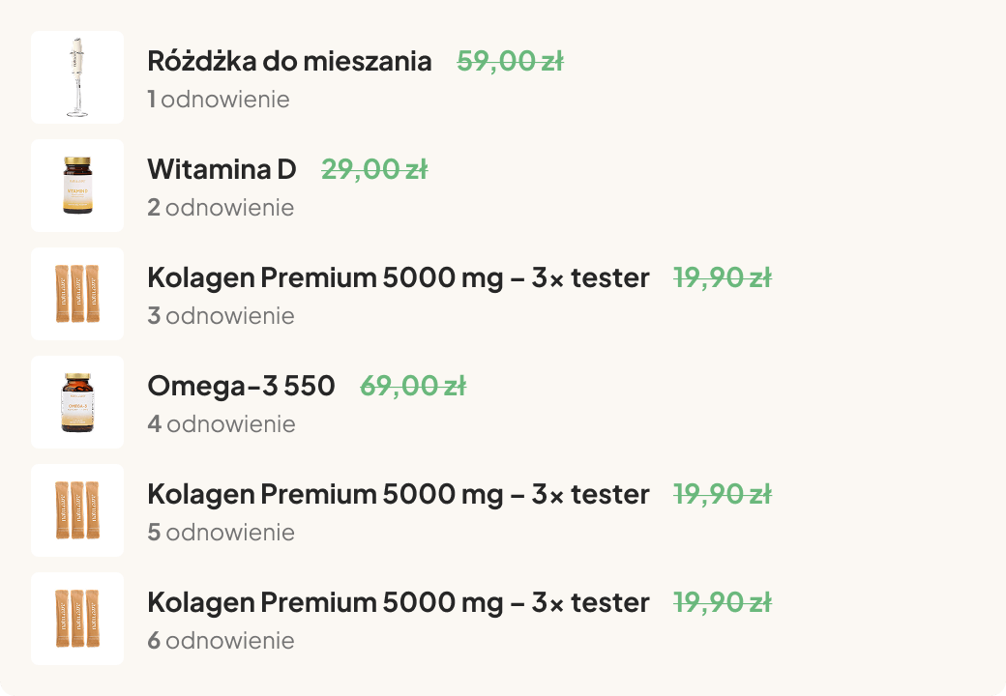1006x696 pixels.
Task: Click the collagen sachets image for 6 odnowienie
Action: 77,619
